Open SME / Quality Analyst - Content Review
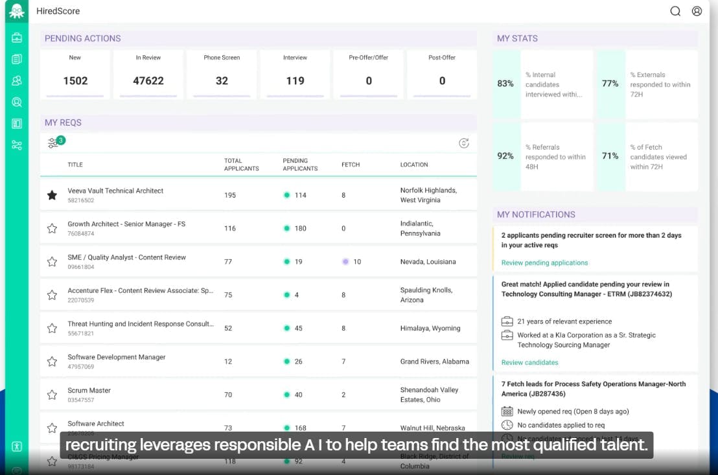The height and width of the screenshot is (475, 718). [126, 257]
